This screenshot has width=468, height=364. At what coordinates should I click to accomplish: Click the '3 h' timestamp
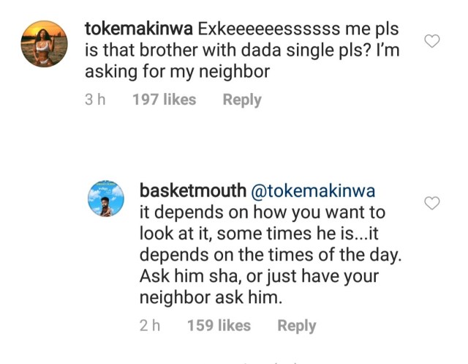(x=94, y=100)
